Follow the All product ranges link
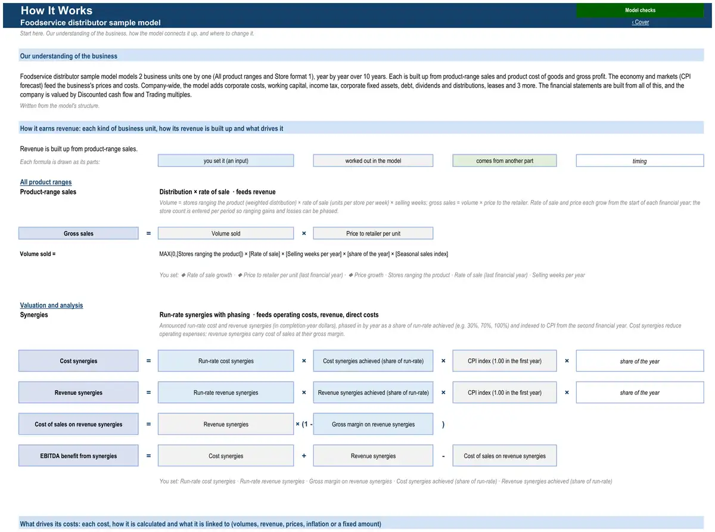 46,182
